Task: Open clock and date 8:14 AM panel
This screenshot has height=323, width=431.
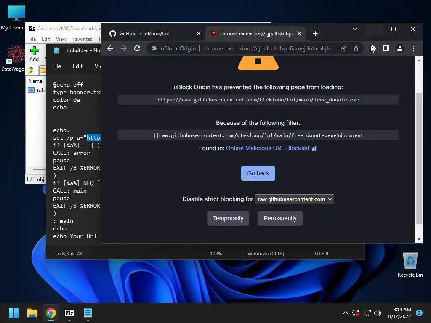Action: tap(399, 313)
